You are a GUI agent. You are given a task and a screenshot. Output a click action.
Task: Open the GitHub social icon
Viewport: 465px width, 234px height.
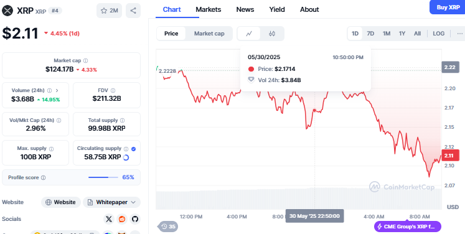135,219
